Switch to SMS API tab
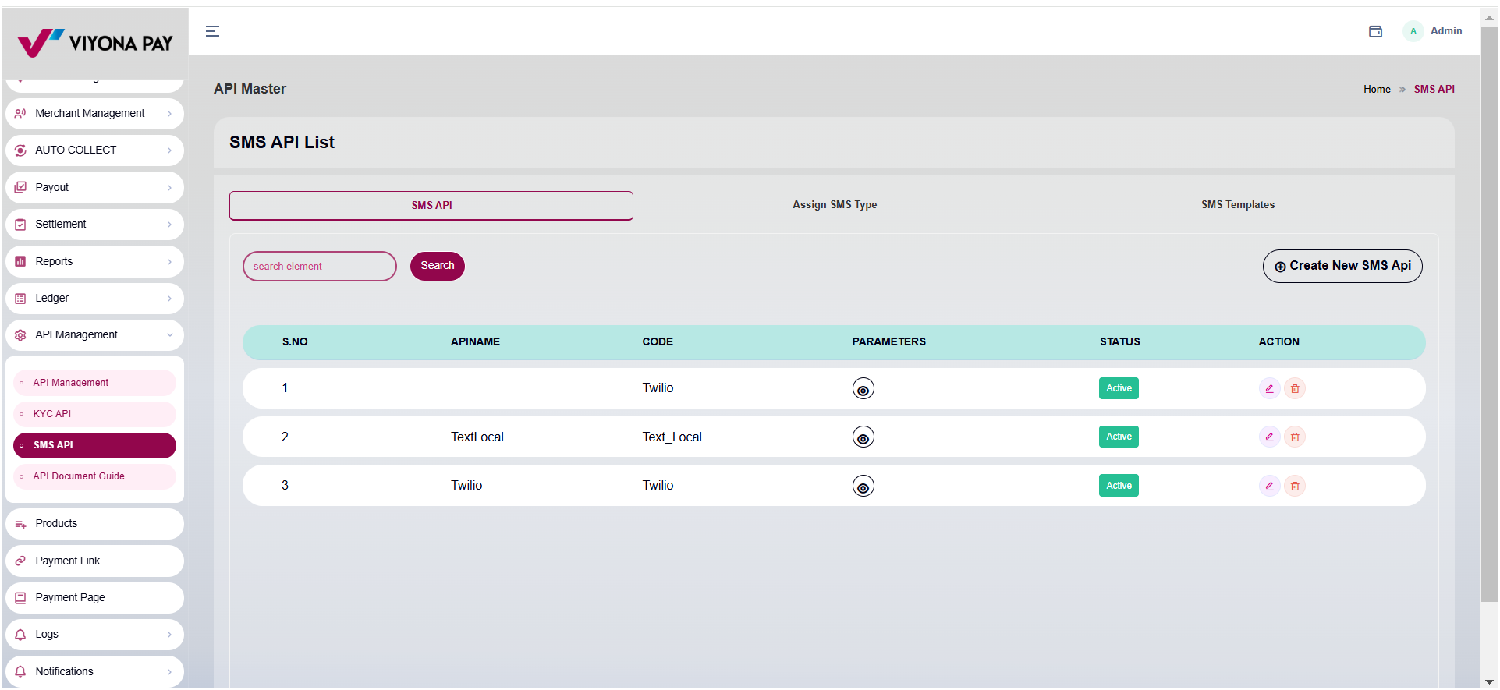The width and height of the screenshot is (1500, 690). click(x=431, y=206)
